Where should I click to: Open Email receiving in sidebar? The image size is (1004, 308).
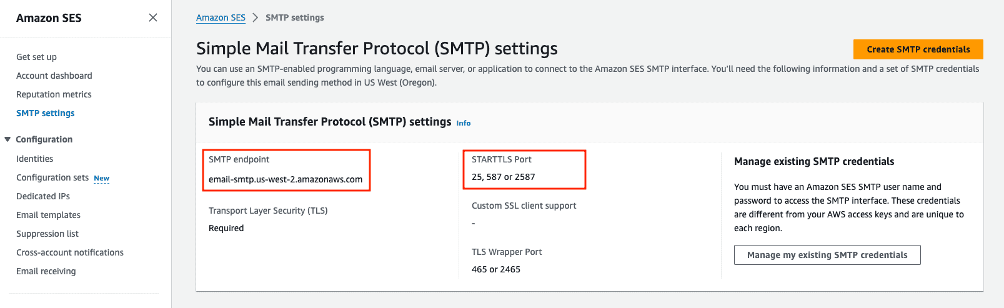pyautogui.click(x=46, y=271)
